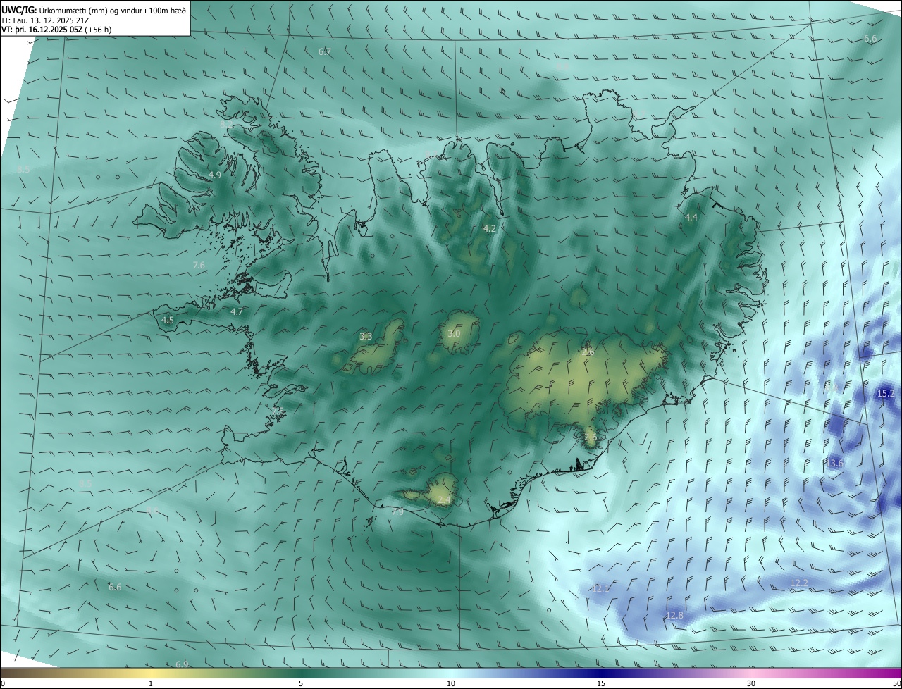Click the 4.5 value label on the map
Viewport: 902px width, 689px height.
pyautogui.click(x=168, y=320)
